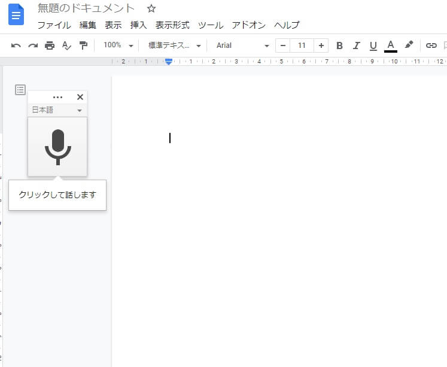The image size is (447, 367).
Task: Increase font size with the plus button
Action: point(321,46)
